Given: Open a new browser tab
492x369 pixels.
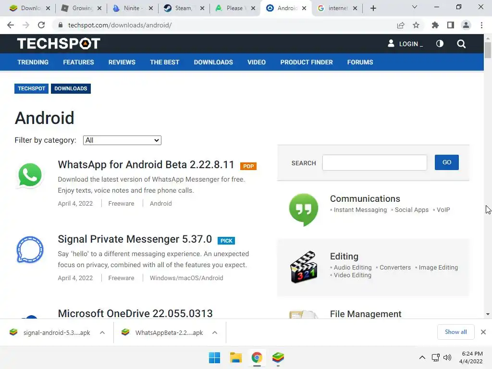Looking at the screenshot, I should (x=373, y=8).
